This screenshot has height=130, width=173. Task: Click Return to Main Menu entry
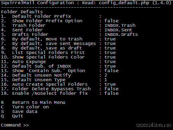click(33, 102)
